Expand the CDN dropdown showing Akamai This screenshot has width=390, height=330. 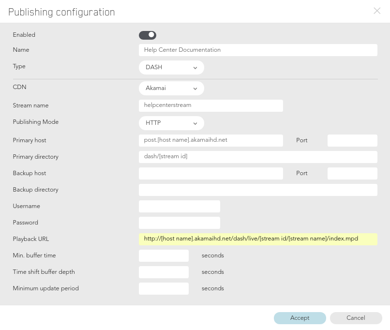171,88
